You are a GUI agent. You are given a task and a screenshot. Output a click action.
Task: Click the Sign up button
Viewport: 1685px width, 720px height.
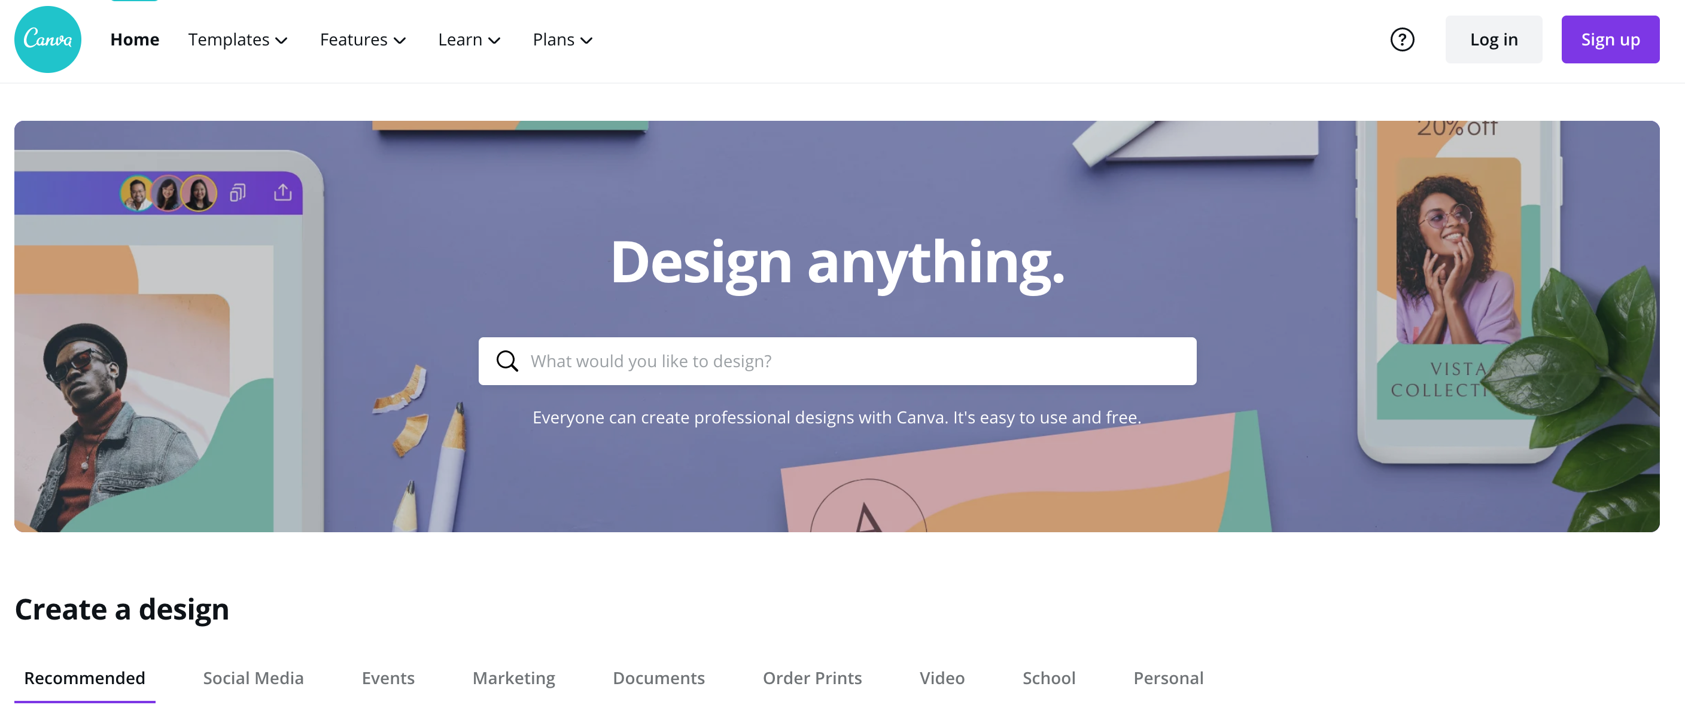tap(1608, 39)
